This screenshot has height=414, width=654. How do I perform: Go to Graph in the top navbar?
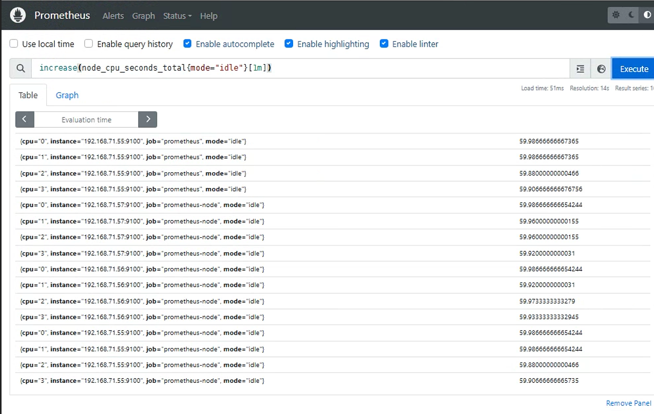tap(143, 16)
